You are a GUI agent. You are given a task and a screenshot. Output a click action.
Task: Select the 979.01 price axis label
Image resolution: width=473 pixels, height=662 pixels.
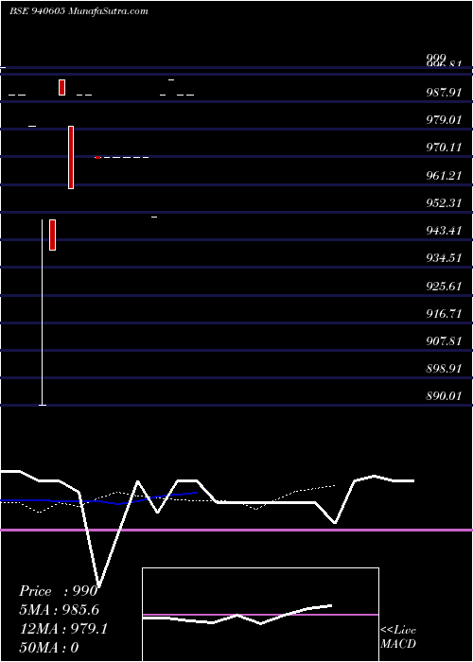click(444, 120)
